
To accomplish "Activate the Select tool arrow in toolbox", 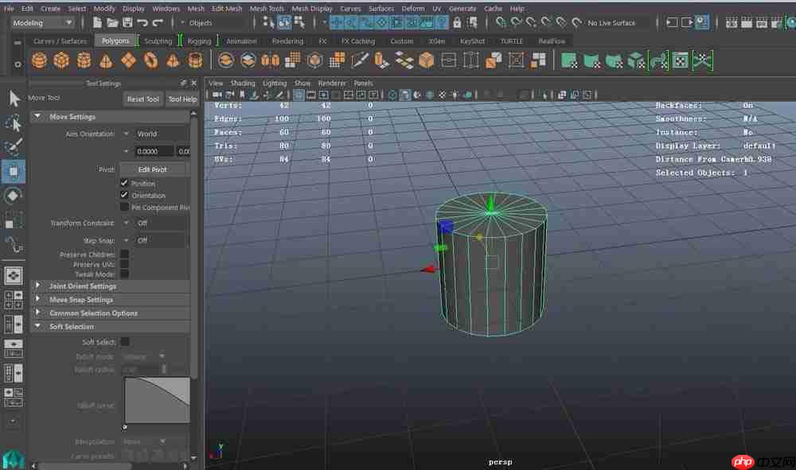I will click(x=14, y=99).
